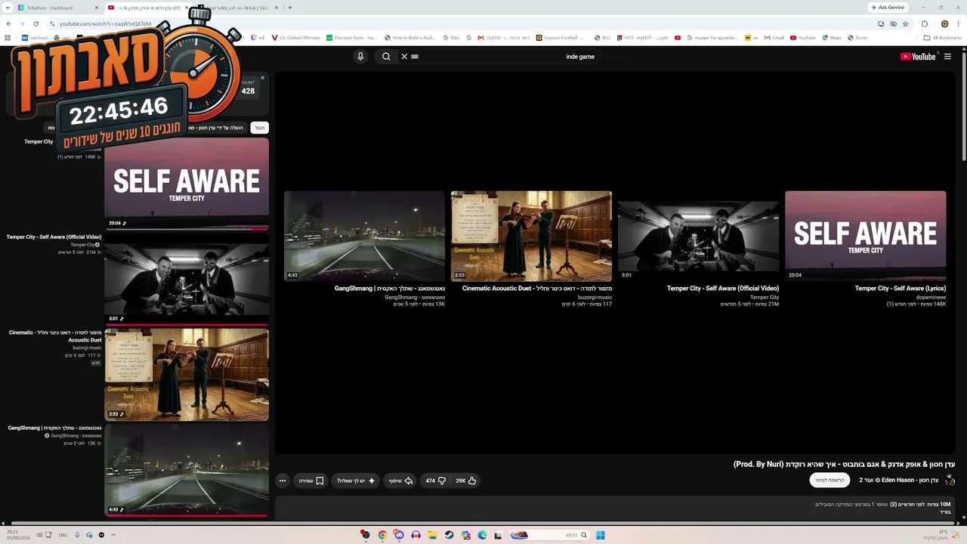Open sidebar 3:01 guitarists video thumbnail
The height and width of the screenshot is (544, 967).
[x=187, y=279]
